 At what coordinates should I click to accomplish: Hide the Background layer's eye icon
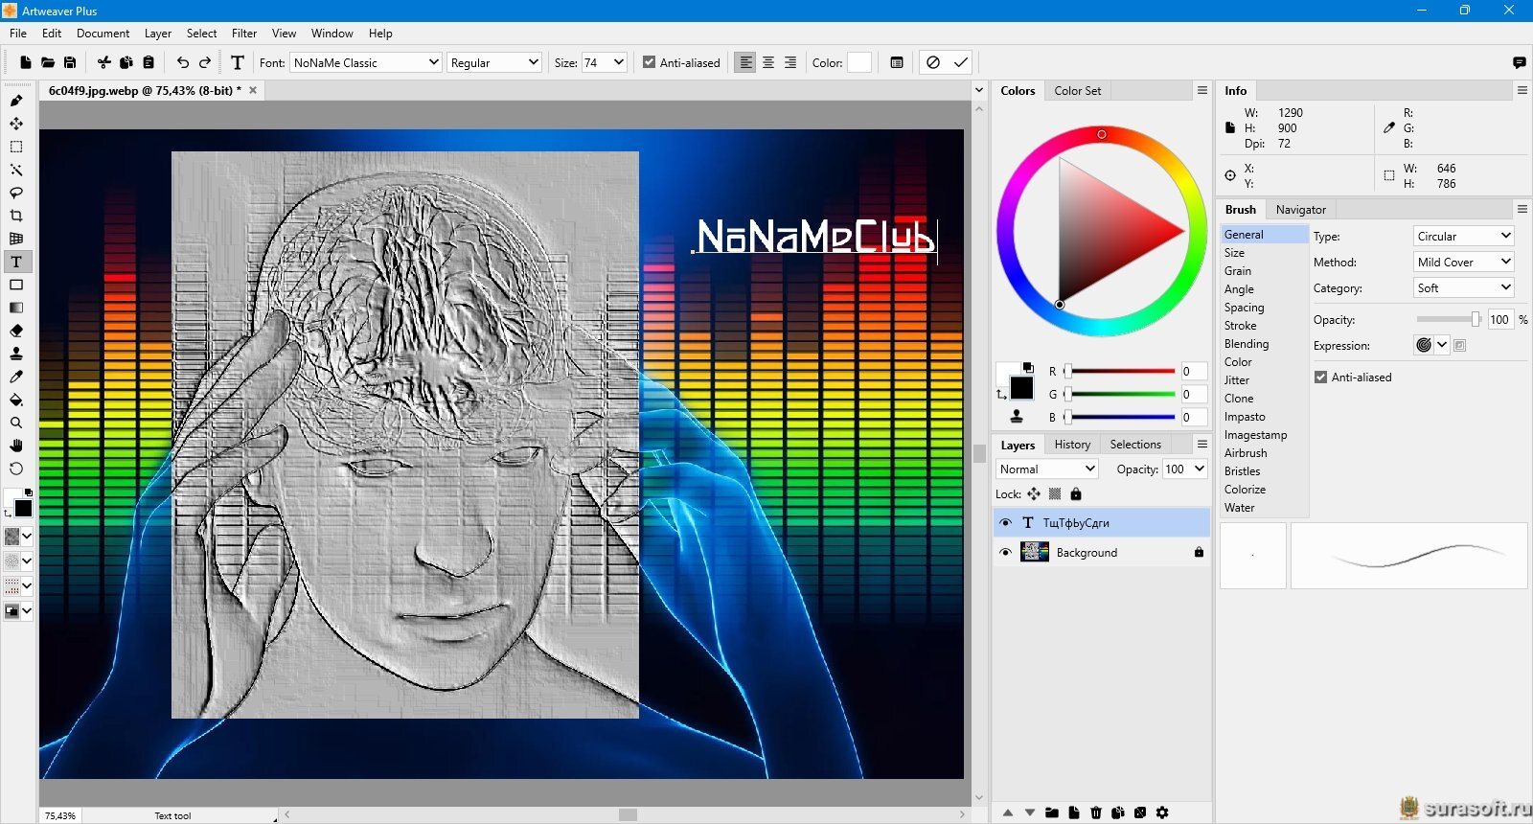(1005, 553)
